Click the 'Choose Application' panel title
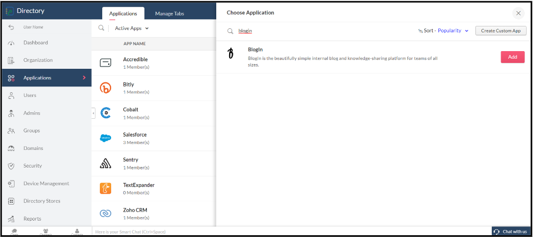The image size is (533, 237). 250,13
